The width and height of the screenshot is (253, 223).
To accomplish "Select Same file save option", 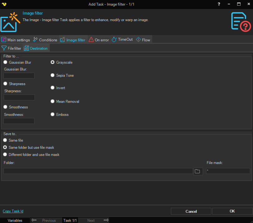I will point(5,140).
